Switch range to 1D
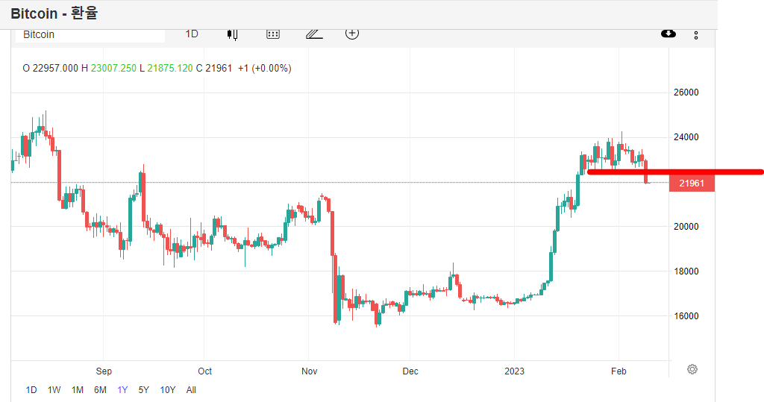Viewport: 764px width, 402px height. [x=31, y=390]
